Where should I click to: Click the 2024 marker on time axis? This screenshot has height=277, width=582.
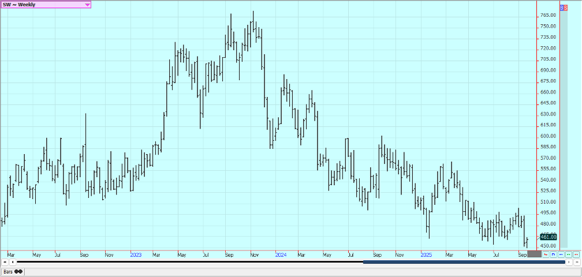coord(281,254)
